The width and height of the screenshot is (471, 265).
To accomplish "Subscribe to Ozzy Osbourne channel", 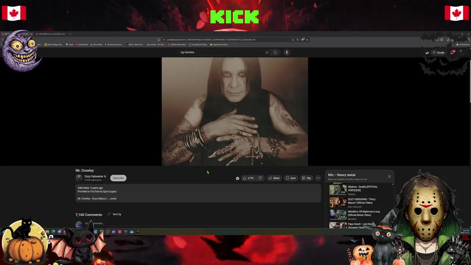I will [118, 178].
